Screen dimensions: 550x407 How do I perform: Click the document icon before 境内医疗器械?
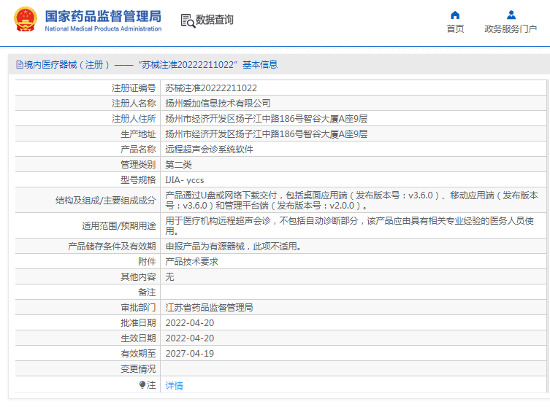(x=20, y=65)
